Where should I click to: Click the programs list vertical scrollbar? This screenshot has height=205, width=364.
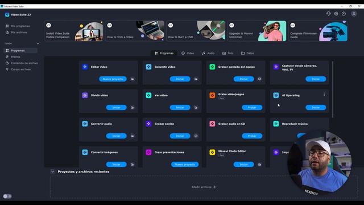coord(333,89)
